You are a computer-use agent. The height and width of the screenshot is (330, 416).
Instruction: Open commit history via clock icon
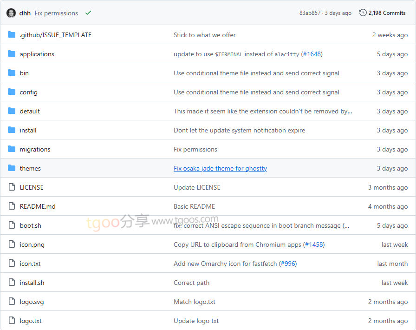coord(363,13)
